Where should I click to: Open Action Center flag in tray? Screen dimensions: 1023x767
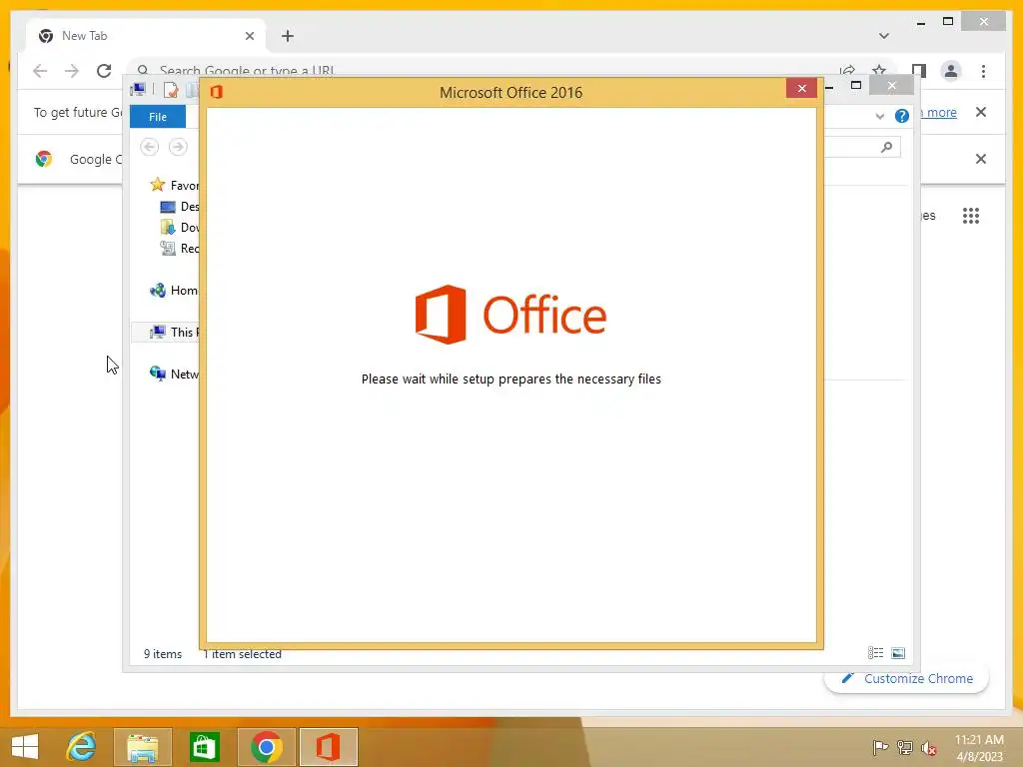880,747
